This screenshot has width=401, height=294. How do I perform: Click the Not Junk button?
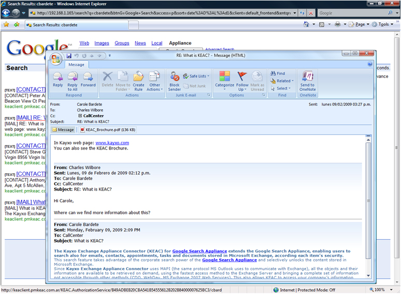[195, 86]
